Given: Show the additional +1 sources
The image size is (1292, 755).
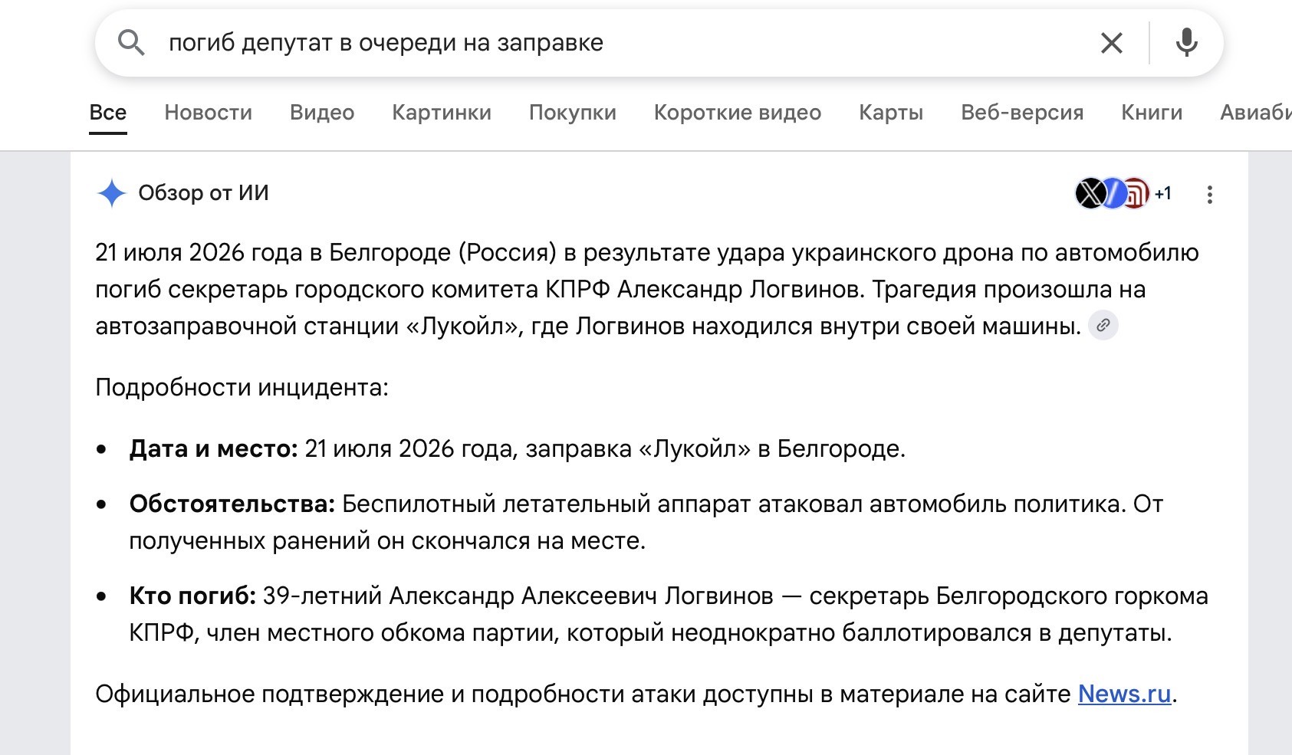Looking at the screenshot, I should pos(1163,193).
